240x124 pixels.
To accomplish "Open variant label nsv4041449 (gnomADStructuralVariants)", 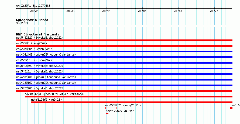I will (46, 54).
